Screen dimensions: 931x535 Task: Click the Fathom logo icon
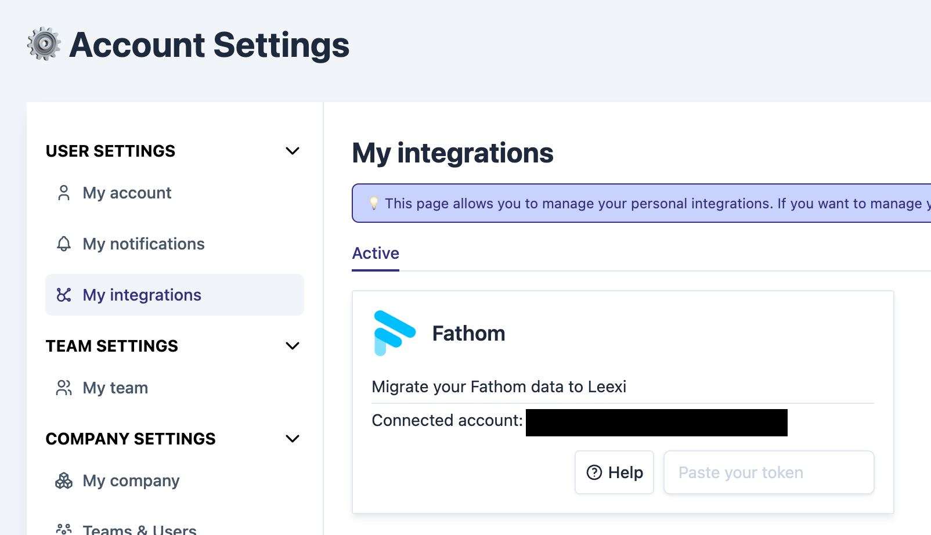[395, 333]
